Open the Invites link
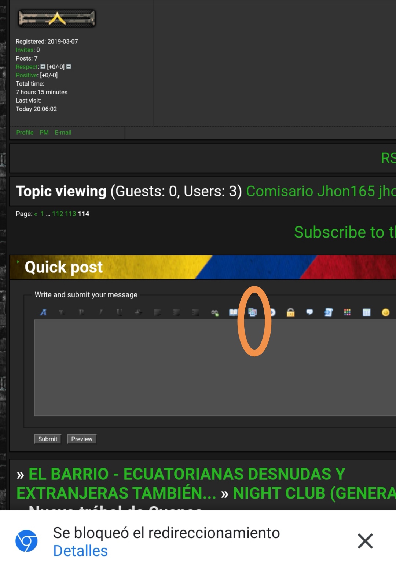This screenshot has height=569, width=396. click(x=25, y=50)
